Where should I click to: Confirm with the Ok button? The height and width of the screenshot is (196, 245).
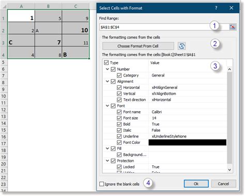tap(196, 184)
